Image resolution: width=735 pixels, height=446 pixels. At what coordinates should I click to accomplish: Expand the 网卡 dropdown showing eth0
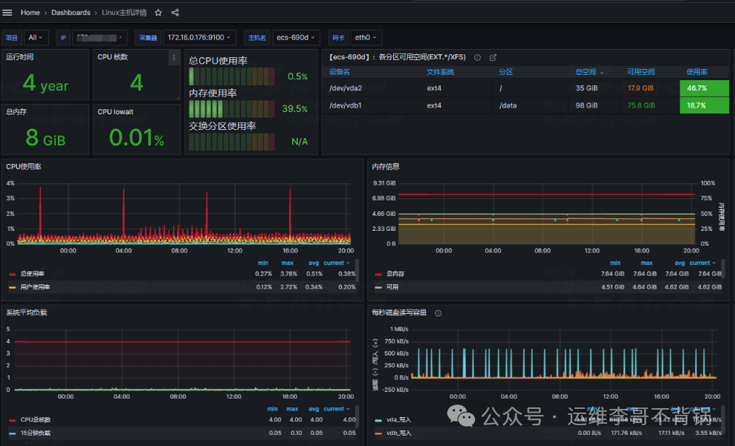tap(366, 37)
